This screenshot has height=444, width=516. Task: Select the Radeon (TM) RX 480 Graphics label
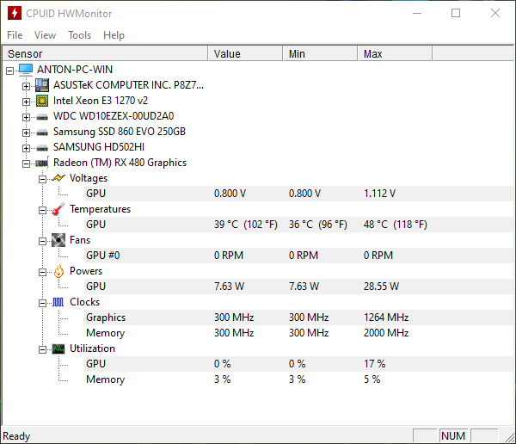120,163
